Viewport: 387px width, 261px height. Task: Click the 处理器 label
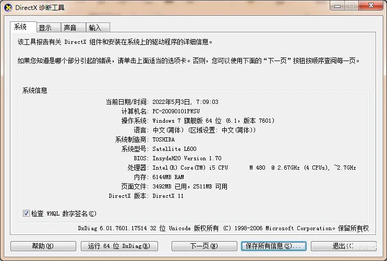[x=138, y=168]
